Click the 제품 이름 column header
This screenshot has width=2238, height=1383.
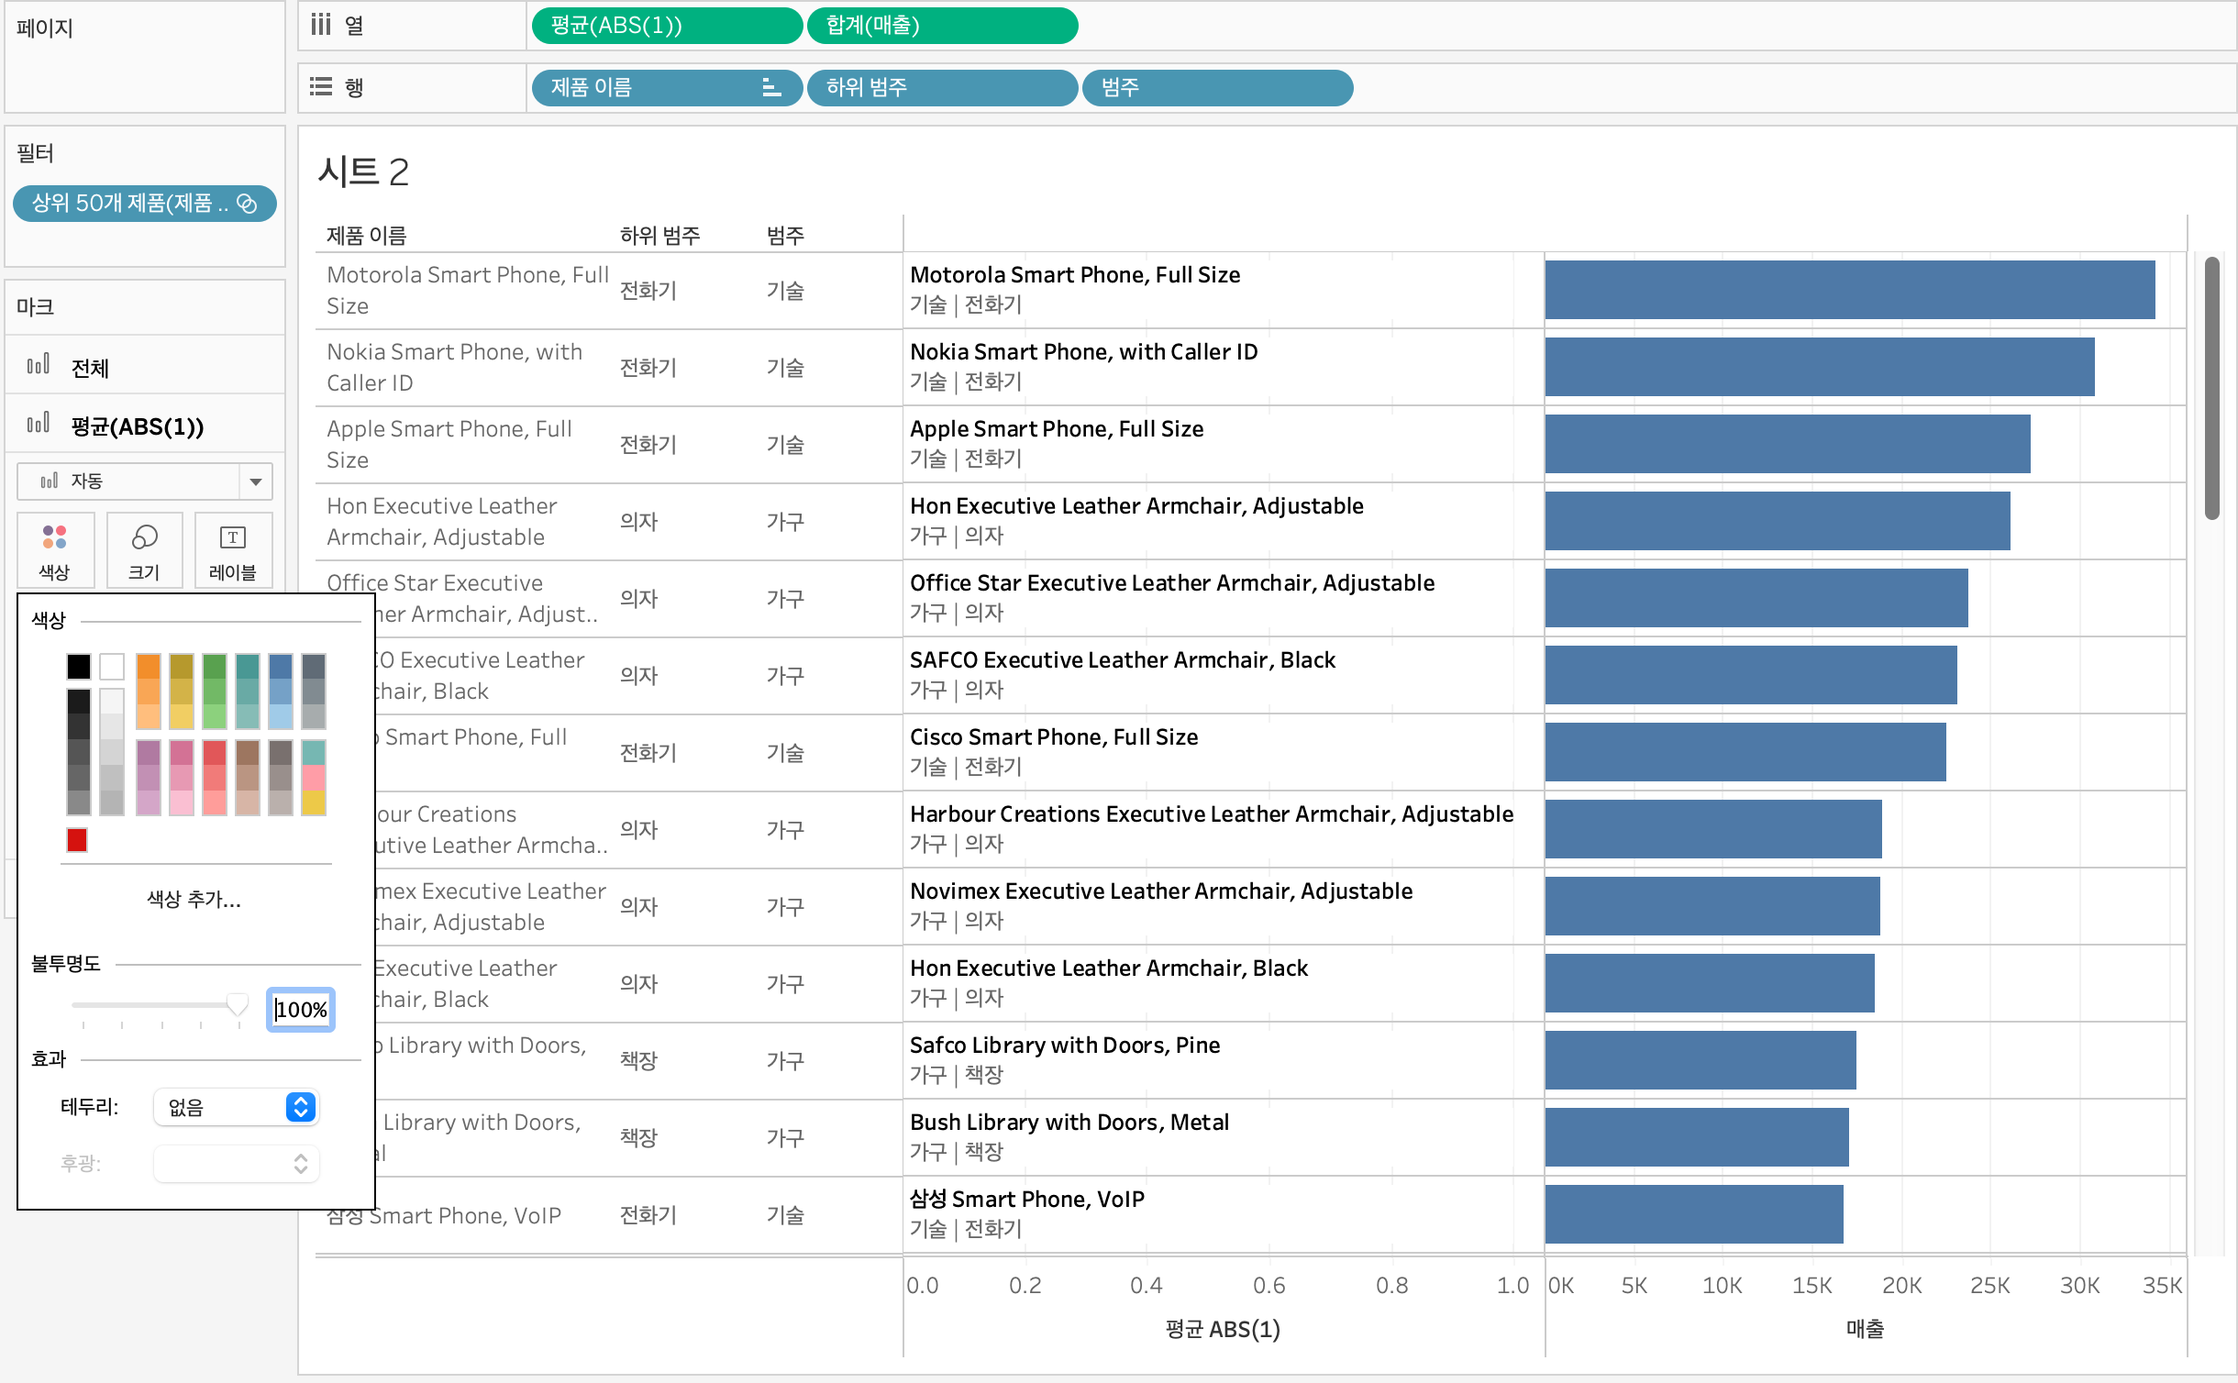367,236
